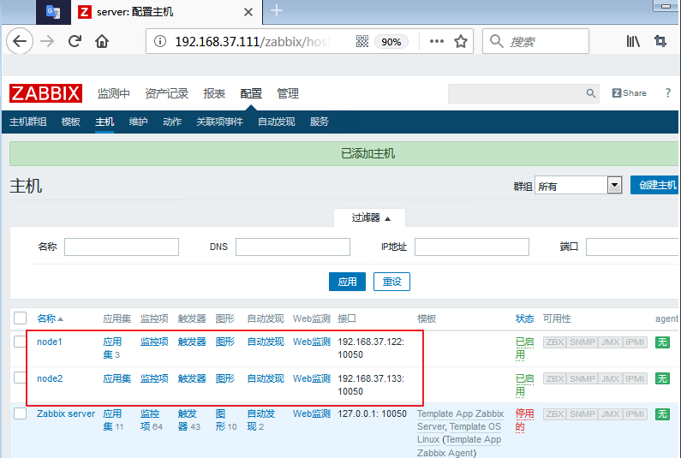Show site information icon in address bar
Screen dimensions: 681x458
coord(160,41)
